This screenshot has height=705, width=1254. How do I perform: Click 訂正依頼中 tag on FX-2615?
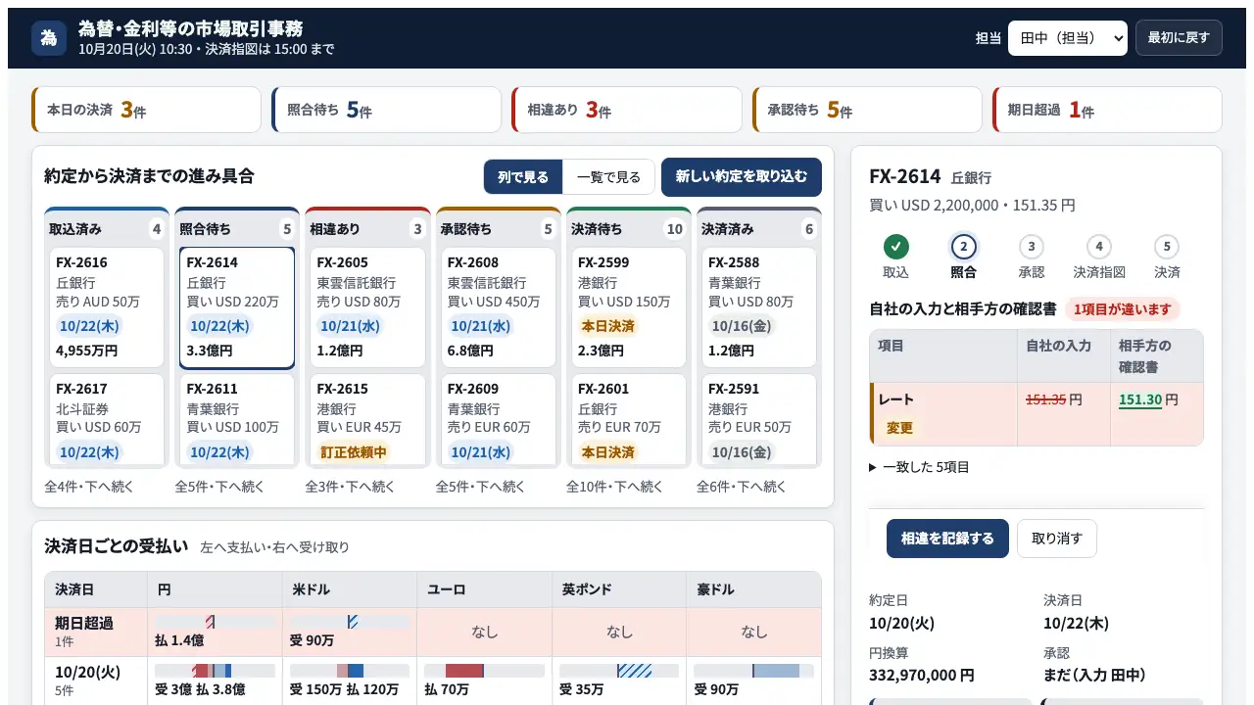coord(354,452)
